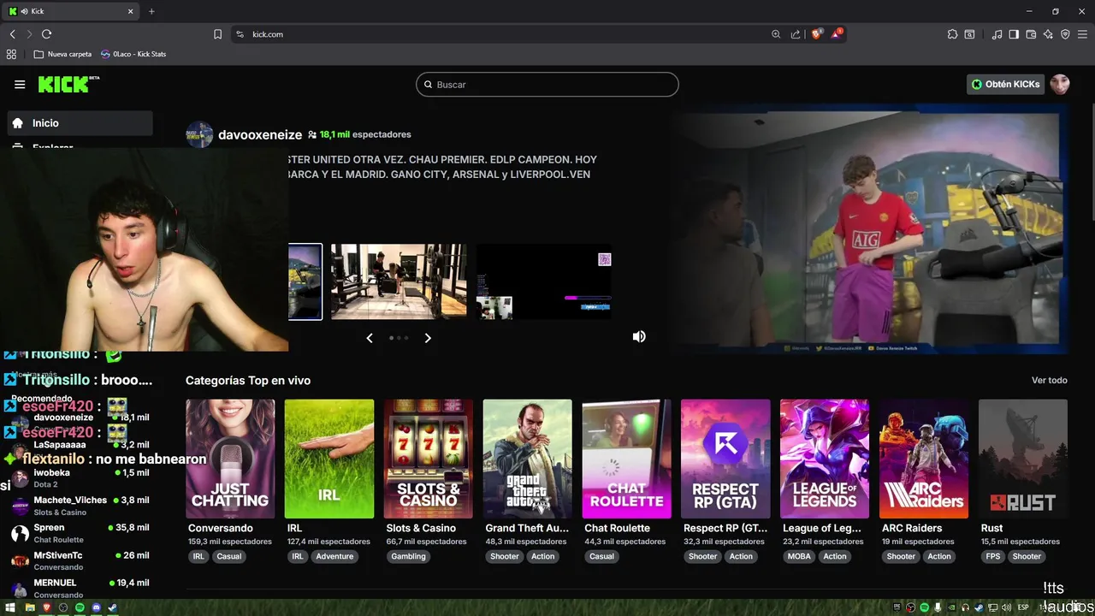Show the next featured stream
This screenshot has width=1095, height=616.
428,338
